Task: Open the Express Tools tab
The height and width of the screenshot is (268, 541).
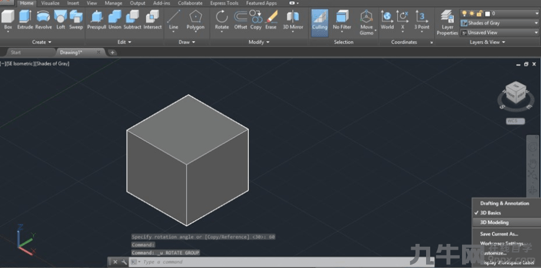Action: tap(225, 3)
